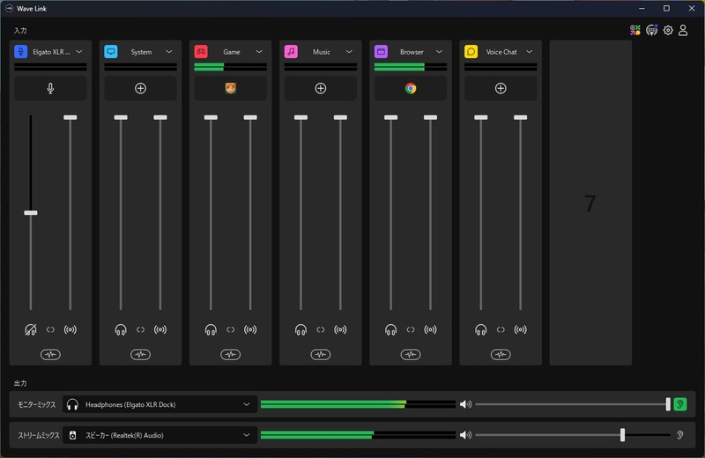Screen dimensions: 705x458
Task: Expand the System channel dropdown
Action: point(169,52)
